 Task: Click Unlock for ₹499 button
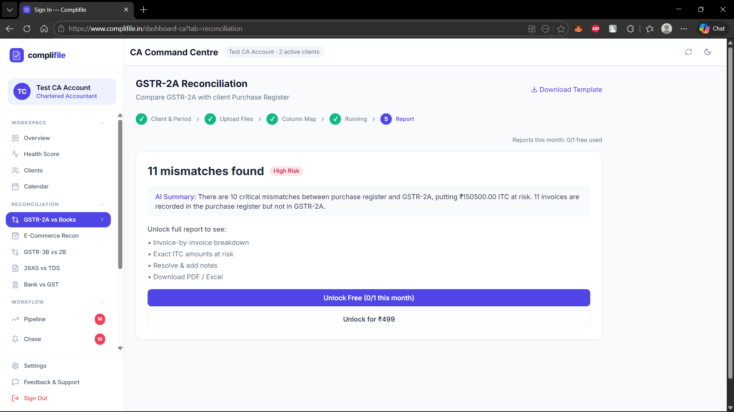click(369, 319)
